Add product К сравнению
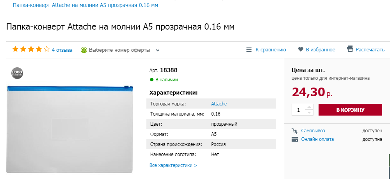The height and width of the screenshot is (179, 390). [x=271, y=49]
